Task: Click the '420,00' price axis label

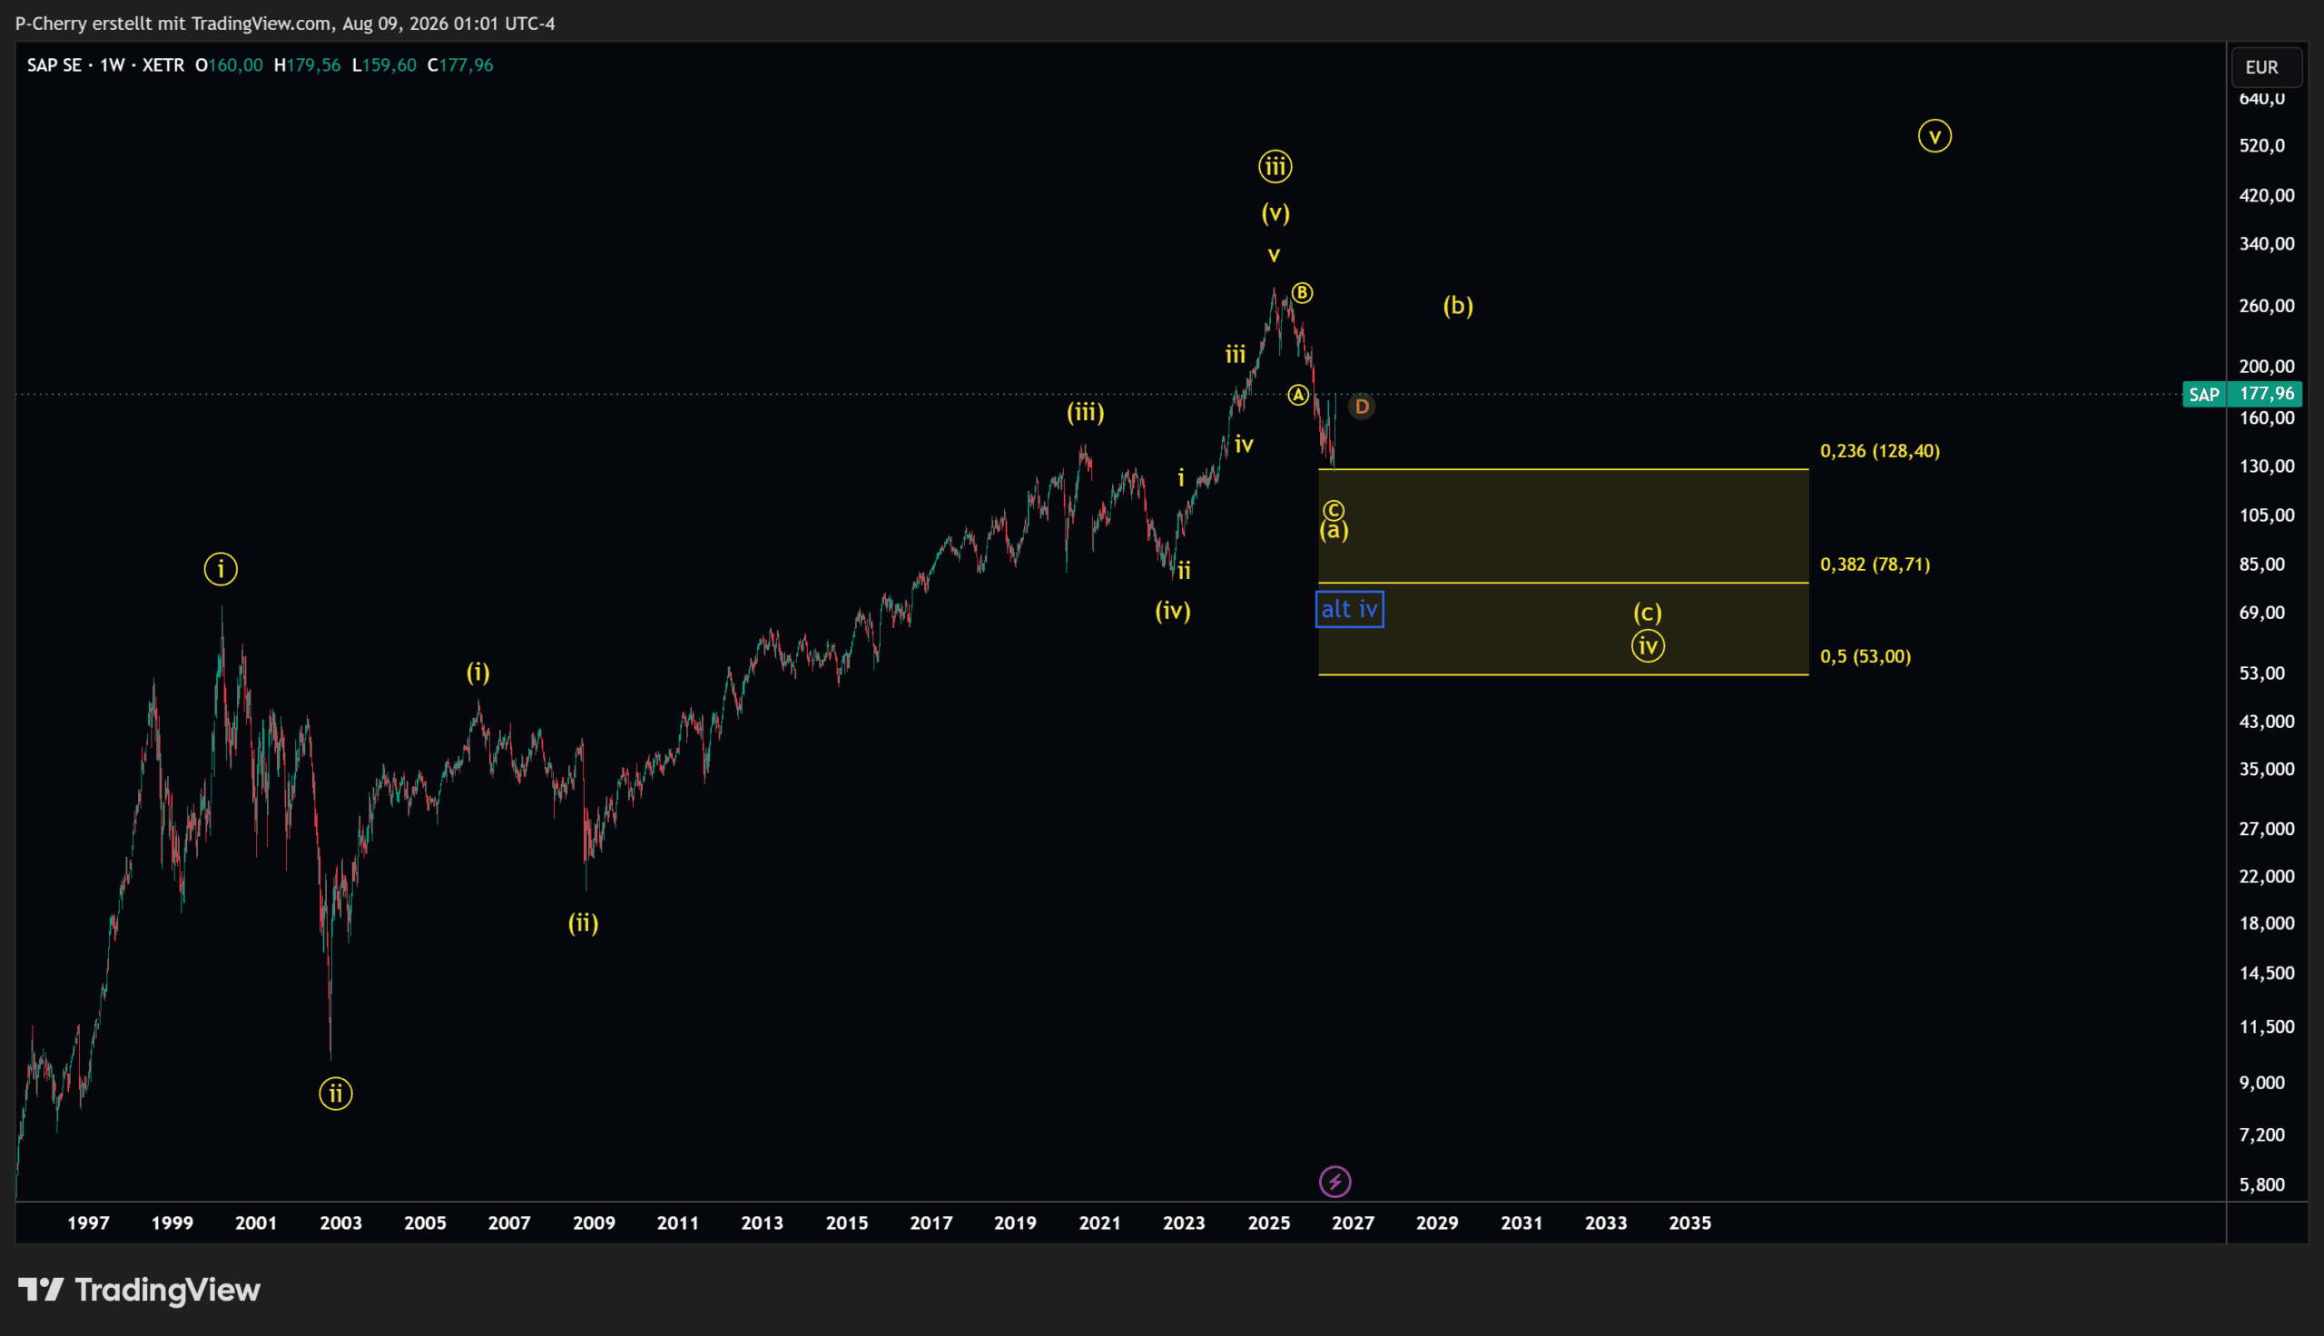Action: click(2267, 195)
